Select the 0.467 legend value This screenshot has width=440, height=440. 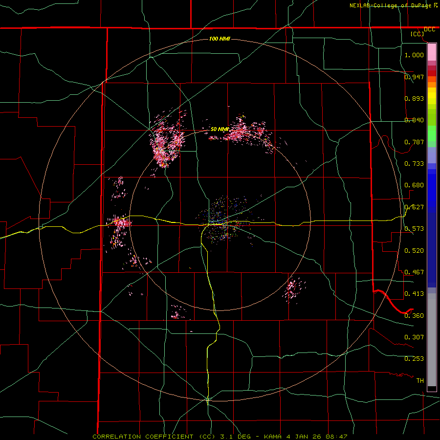pyautogui.click(x=414, y=272)
